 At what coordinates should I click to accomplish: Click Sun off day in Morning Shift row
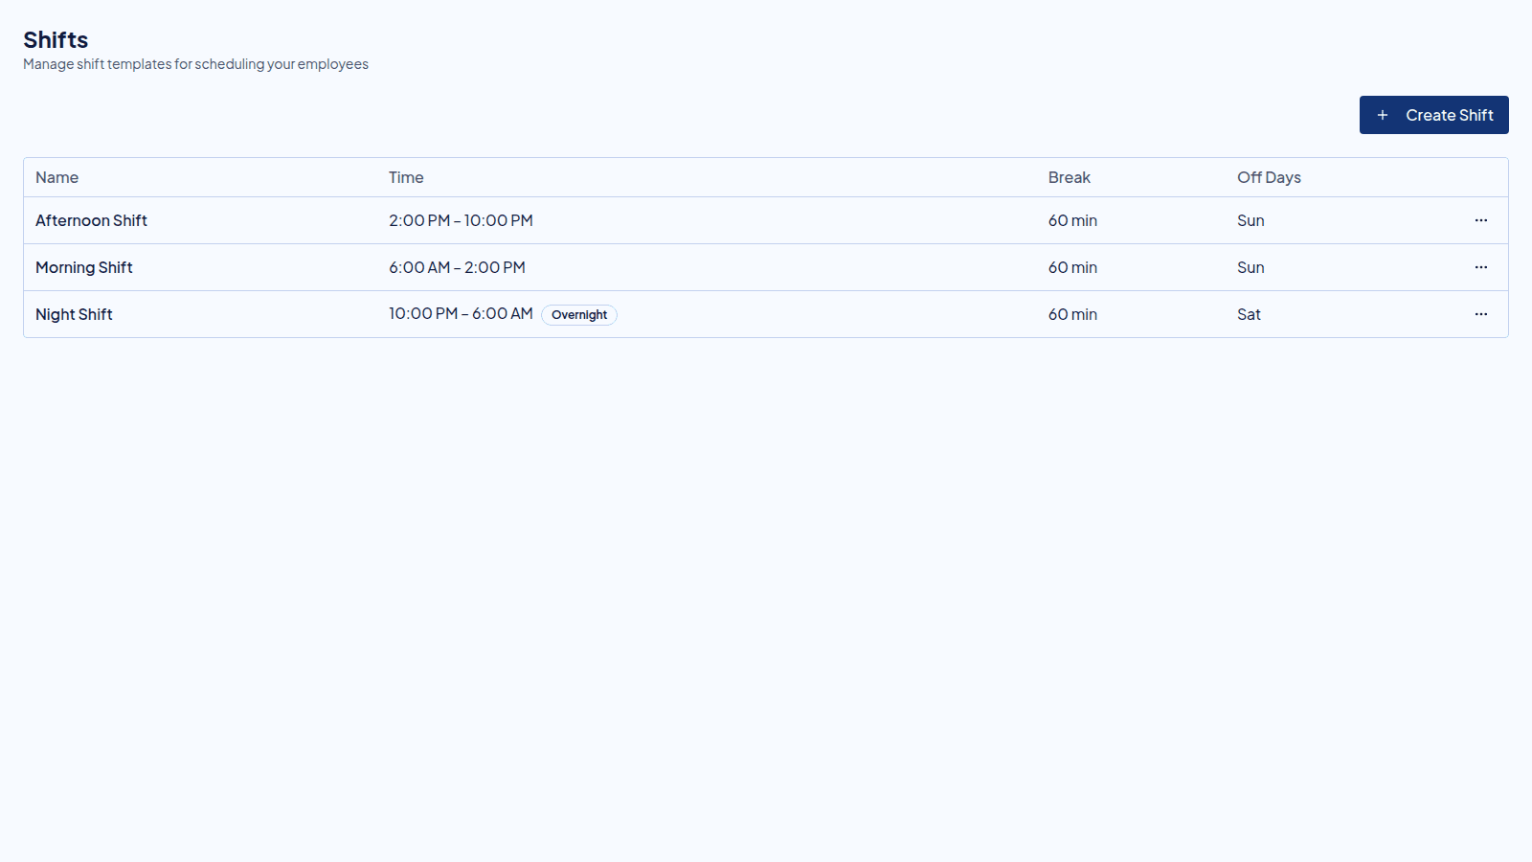1250,267
